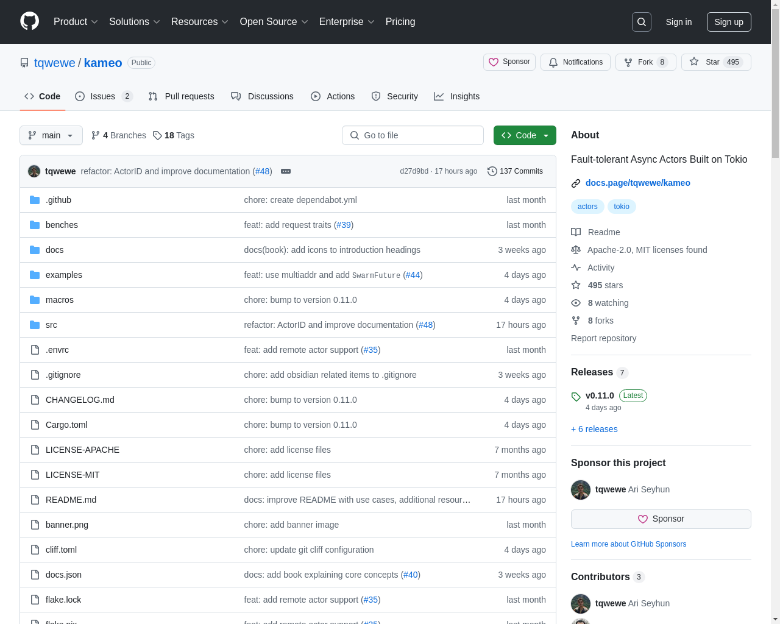This screenshot has height=624, width=780.
Task: Open repository Activity
Action: (x=593, y=268)
